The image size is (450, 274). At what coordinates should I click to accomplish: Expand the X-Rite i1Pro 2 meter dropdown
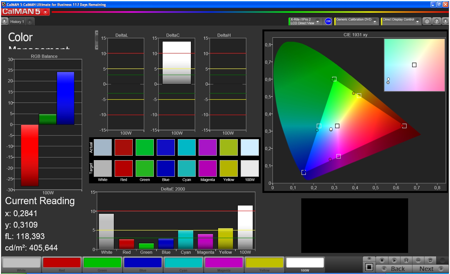(318, 21)
